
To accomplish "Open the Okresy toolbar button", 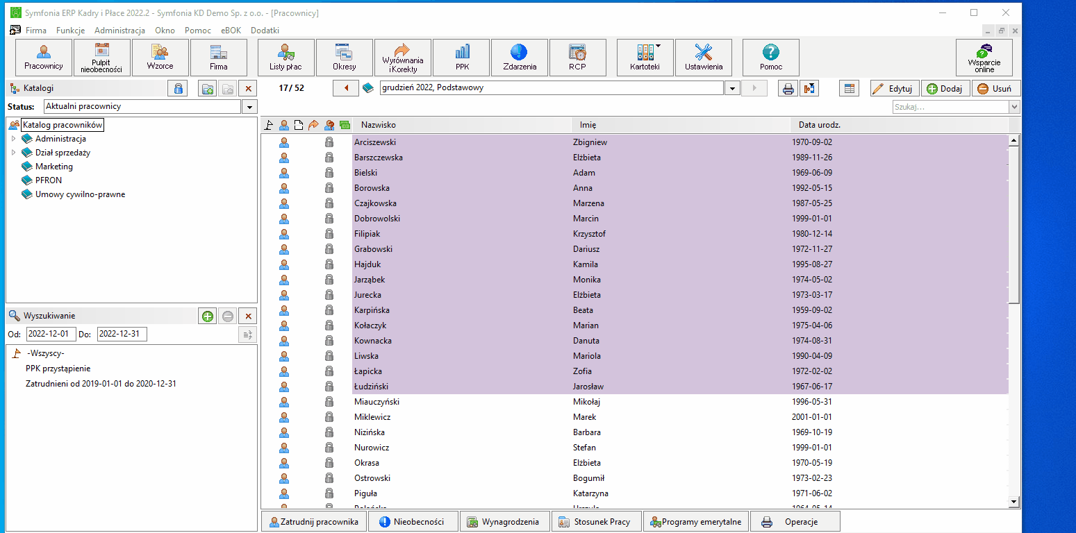I will (345, 58).
